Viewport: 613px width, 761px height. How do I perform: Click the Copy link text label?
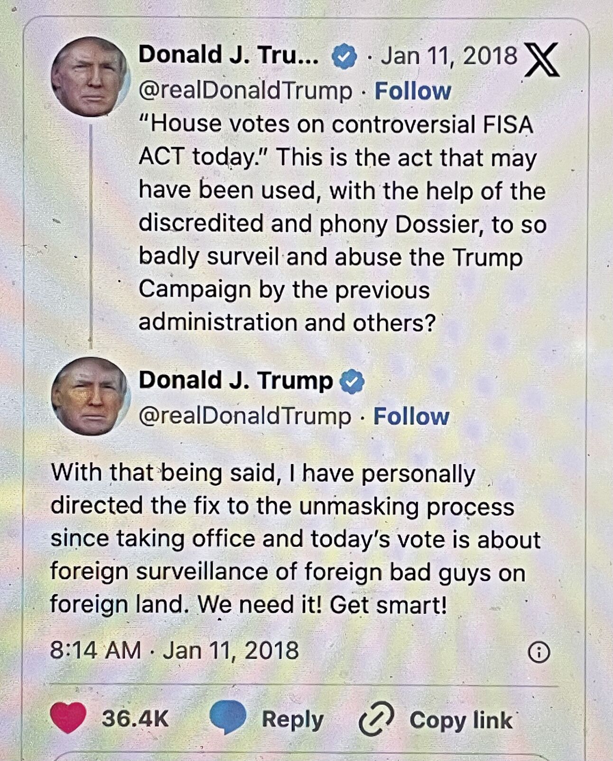pyautogui.click(x=461, y=720)
